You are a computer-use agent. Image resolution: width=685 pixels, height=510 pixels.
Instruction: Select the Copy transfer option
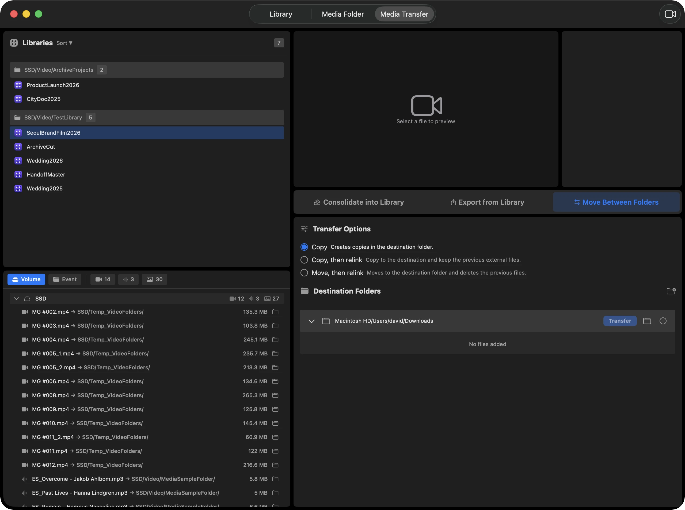[x=304, y=247]
